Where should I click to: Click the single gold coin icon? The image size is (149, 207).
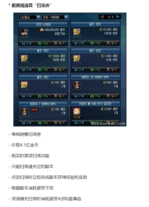pos(24,85)
